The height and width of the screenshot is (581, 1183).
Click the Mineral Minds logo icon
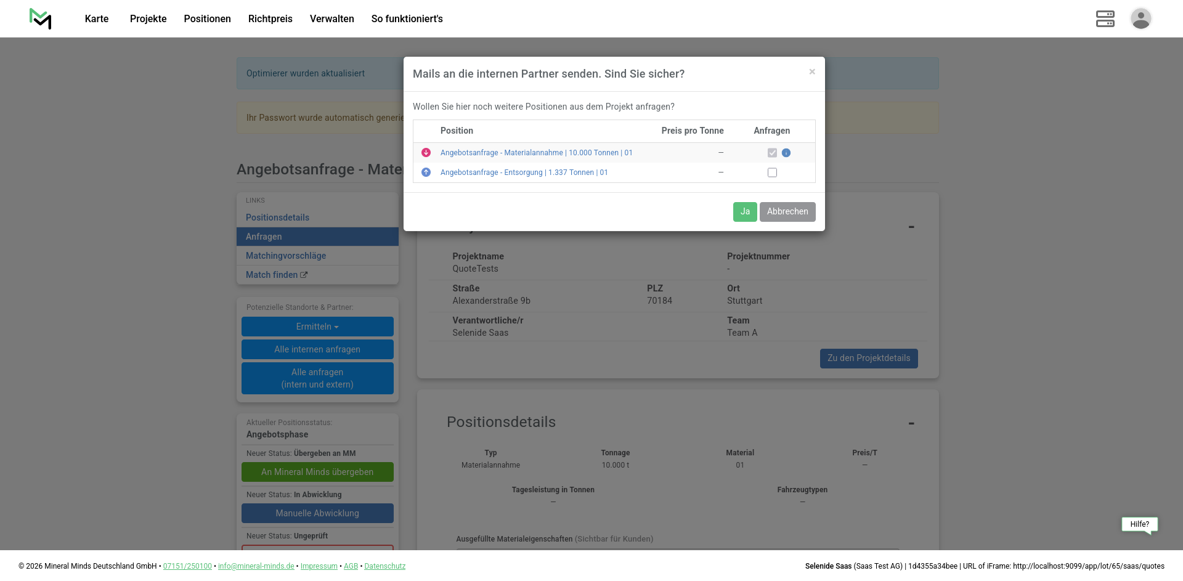(x=41, y=18)
